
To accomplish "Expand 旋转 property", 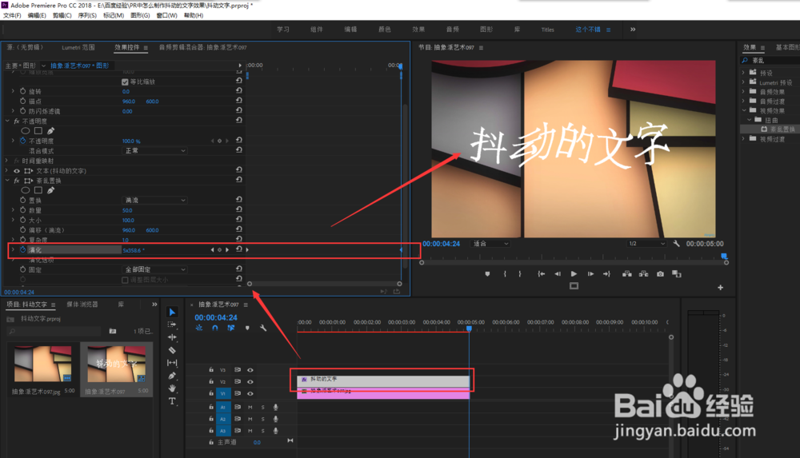I will click(x=14, y=91).
